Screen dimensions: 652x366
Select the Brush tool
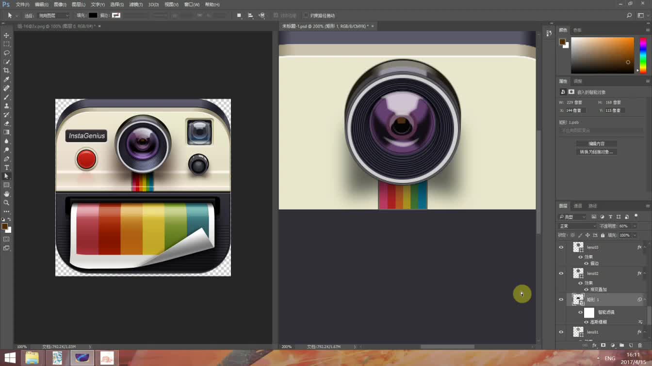(6, 97)
